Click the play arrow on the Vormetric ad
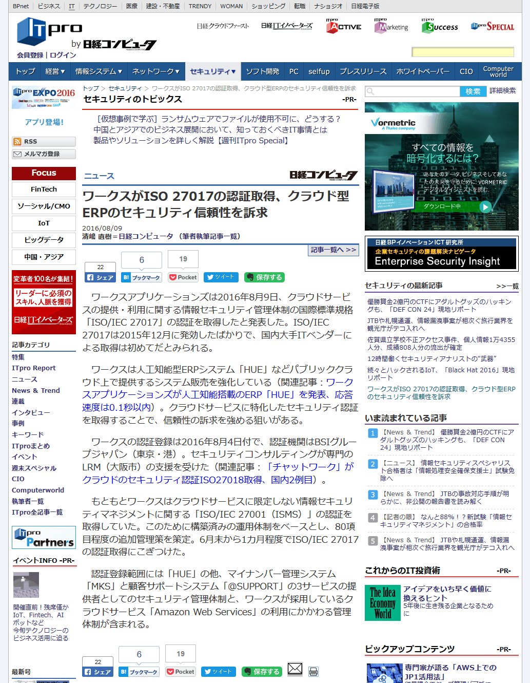530x683 pixels. pyautogui.click(x=485, y=206)
